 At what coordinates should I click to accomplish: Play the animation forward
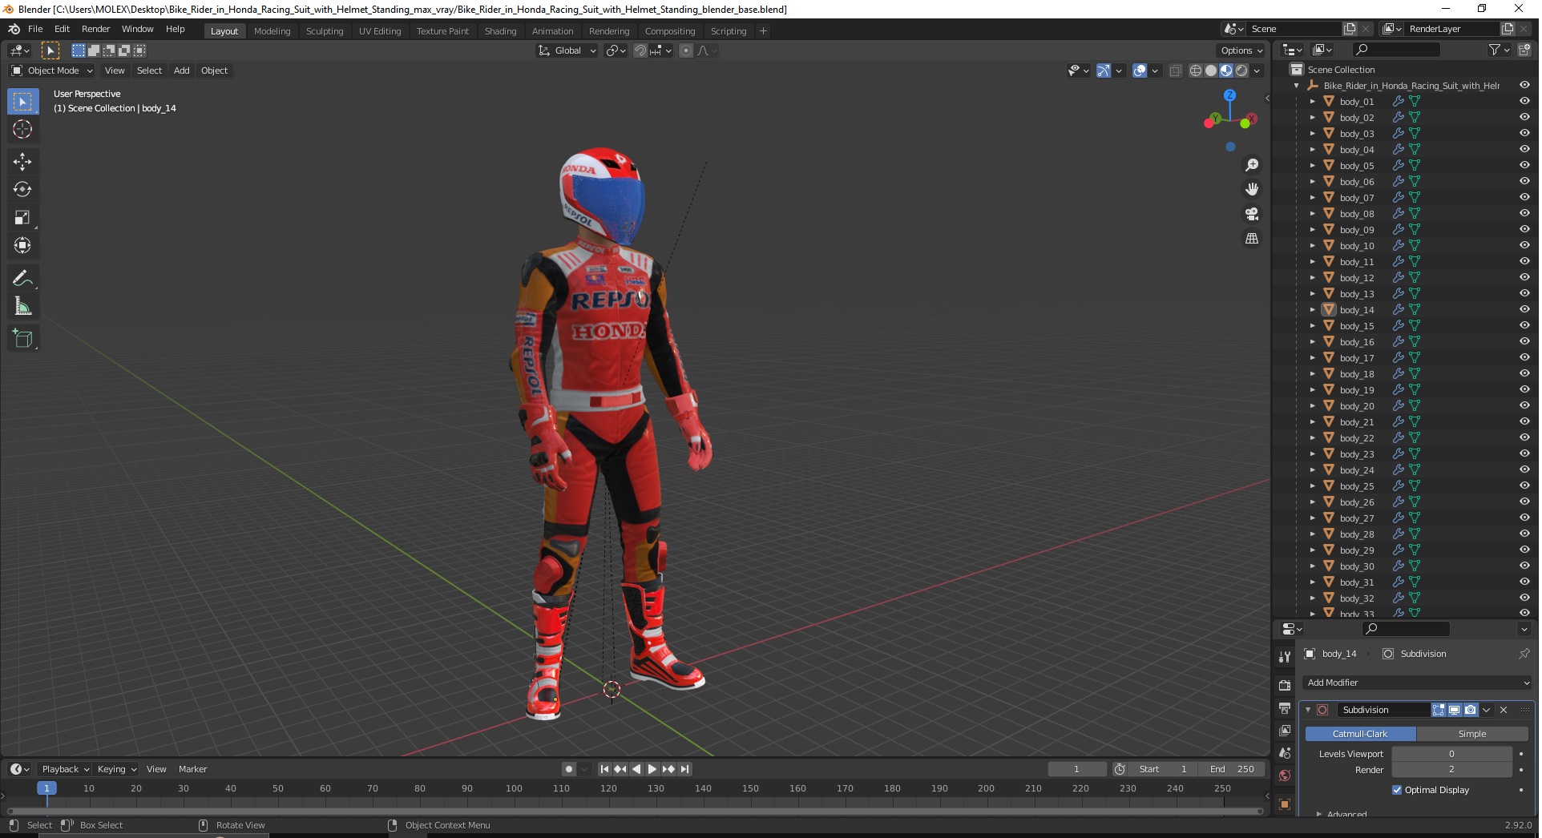click(x=652, y=769)
